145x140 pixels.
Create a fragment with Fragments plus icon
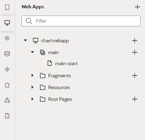click(x=135, y=76)
